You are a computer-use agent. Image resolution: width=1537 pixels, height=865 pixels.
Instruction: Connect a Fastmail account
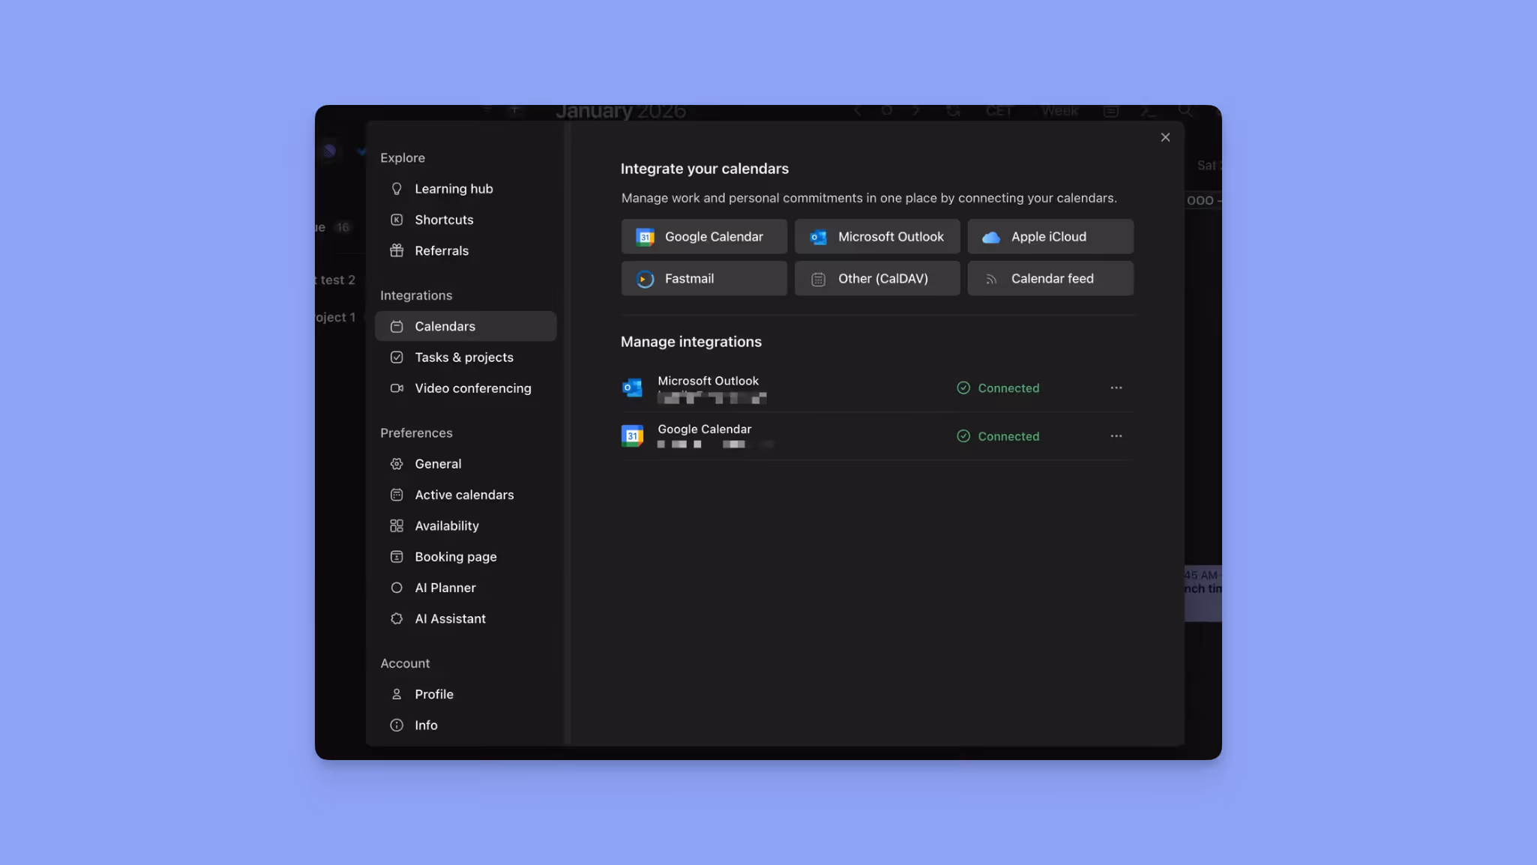point(703,278)
